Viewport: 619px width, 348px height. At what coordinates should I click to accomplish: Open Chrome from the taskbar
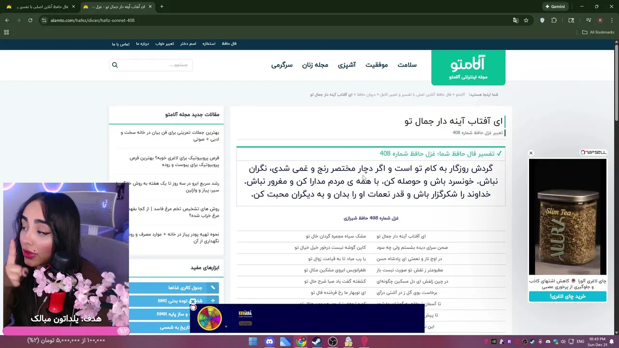pyautogui.click(x=301, y=342)
